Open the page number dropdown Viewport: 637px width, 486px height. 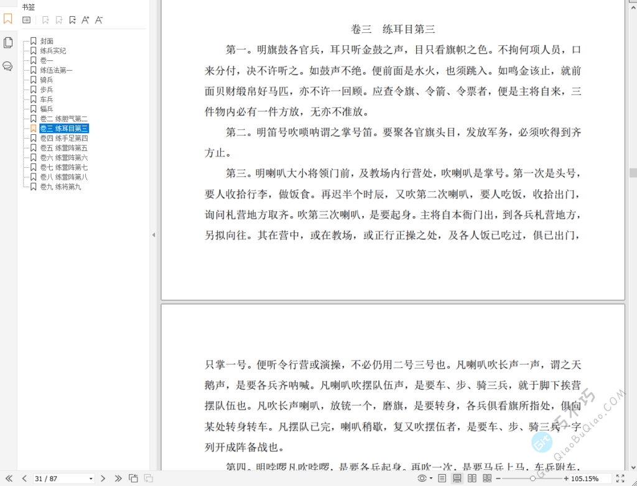(x=90, y=479)
